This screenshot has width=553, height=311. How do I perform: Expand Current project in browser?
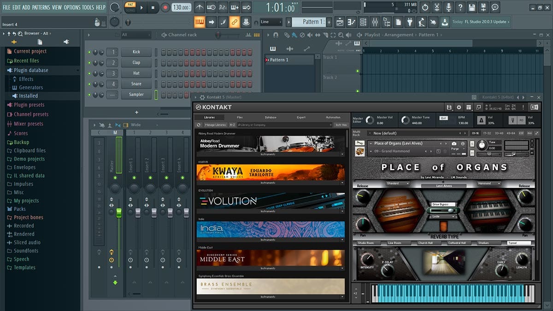30,52
